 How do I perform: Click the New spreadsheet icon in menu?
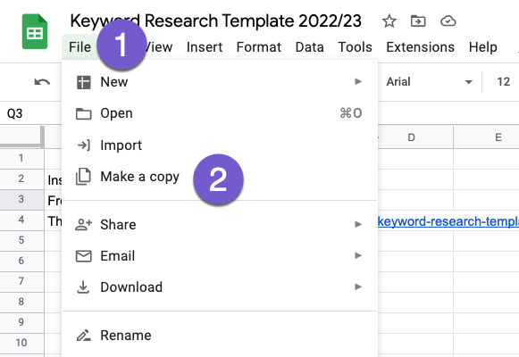tap(83, 82)
